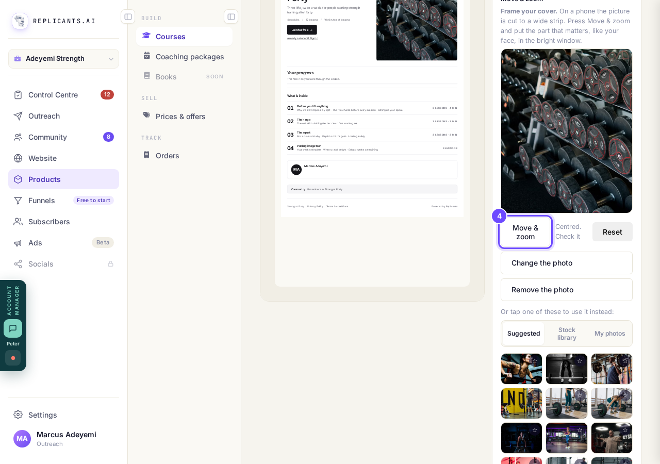Viewport: 660px width, 464px height.
Task: Star the tattooed woman lifting photo
Action: 535,361
